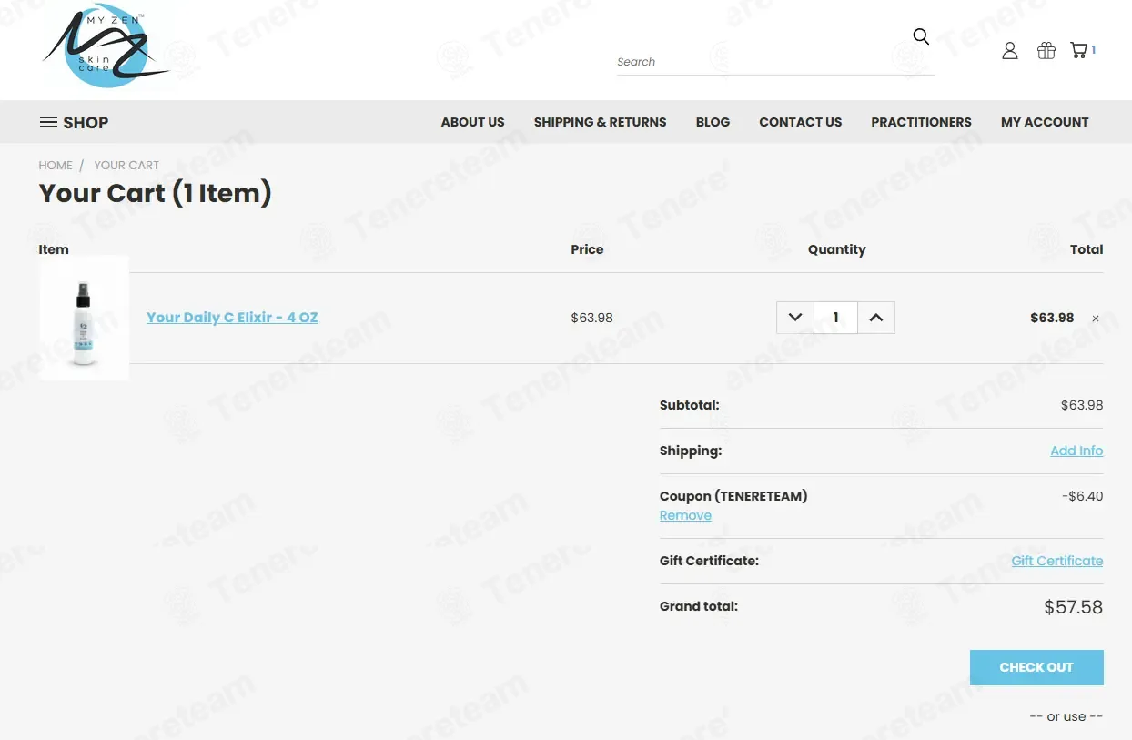Open the Your Daily C Elixir - 4 OZ link

click(232, 318)
